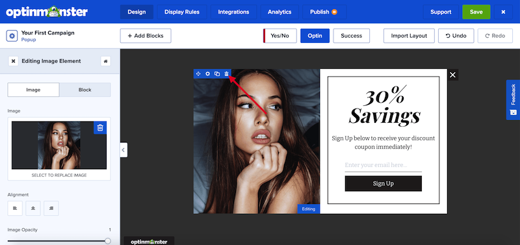Save the campaign
Image resolution: width=520 pixels, height=245 pixels.
tap(476, 12)
